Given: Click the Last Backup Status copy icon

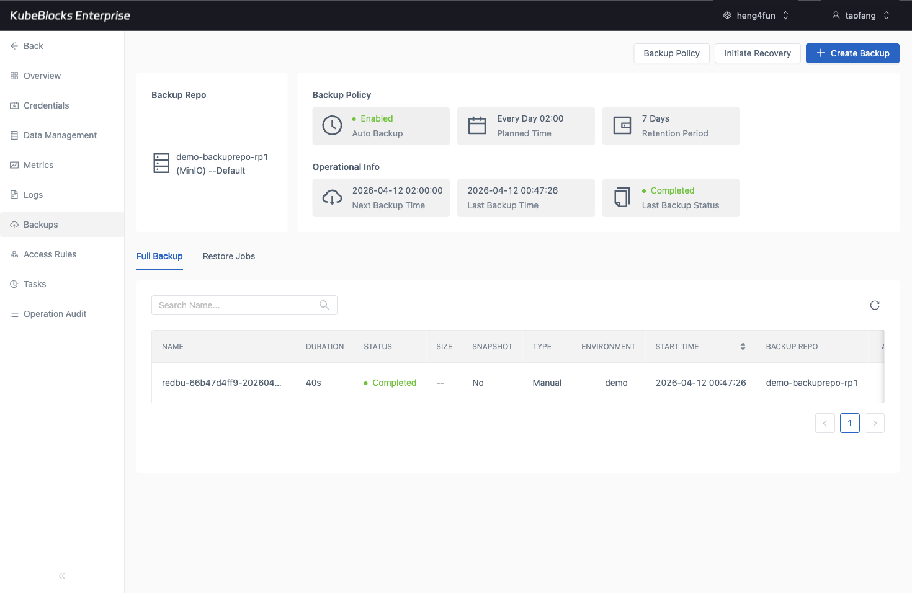Looking at the screenshot, I should click(622, 198).
